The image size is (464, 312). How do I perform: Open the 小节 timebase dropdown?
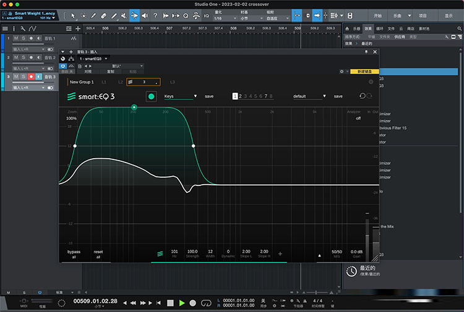251,19
